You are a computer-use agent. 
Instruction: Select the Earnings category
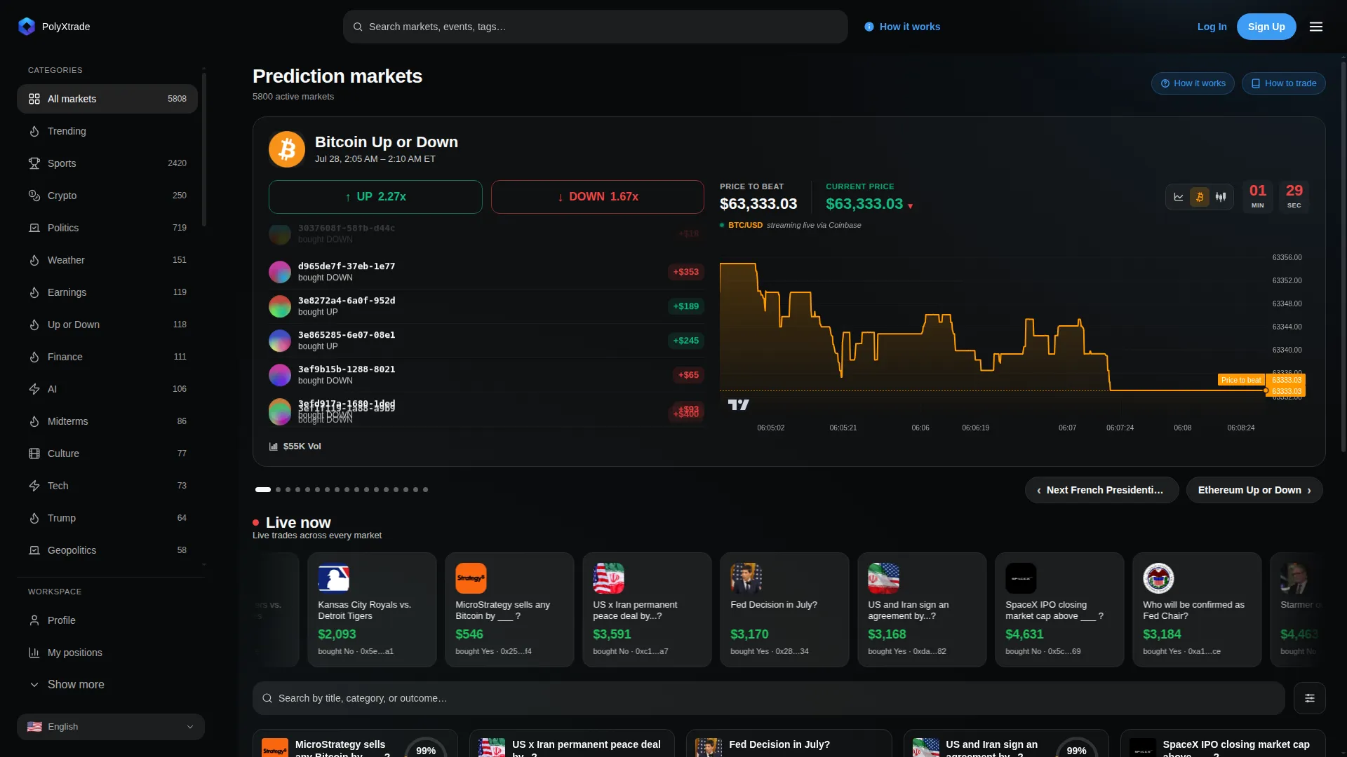[107, 292]
